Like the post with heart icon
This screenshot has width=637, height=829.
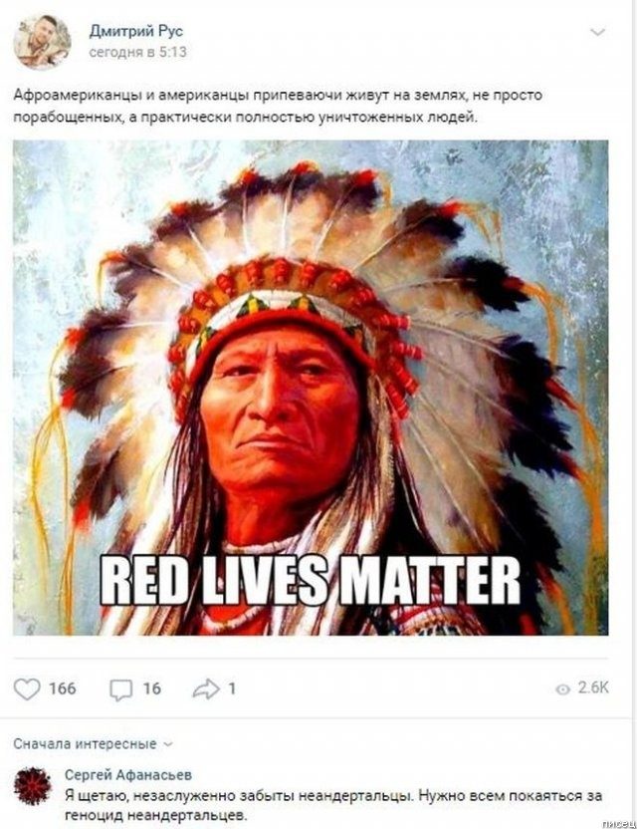coord(27,690)
